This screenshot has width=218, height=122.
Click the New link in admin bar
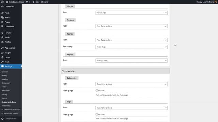click(x=37, y=2)
